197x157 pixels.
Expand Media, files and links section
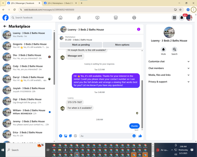(x=169, y=75)
